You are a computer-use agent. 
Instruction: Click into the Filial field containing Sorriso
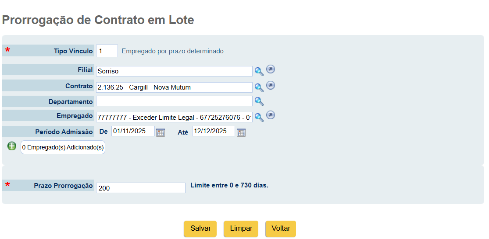(x=175, y=71)
